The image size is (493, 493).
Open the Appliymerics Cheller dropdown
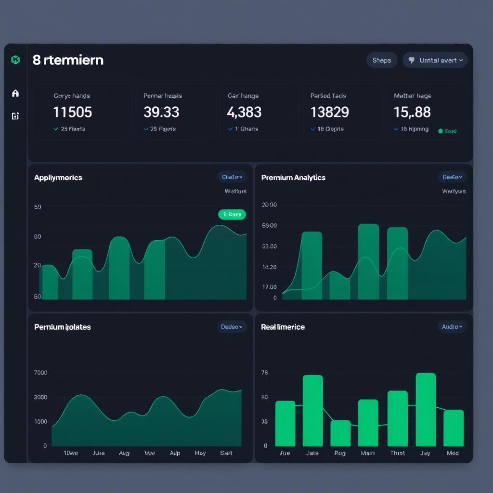(232, 177)
